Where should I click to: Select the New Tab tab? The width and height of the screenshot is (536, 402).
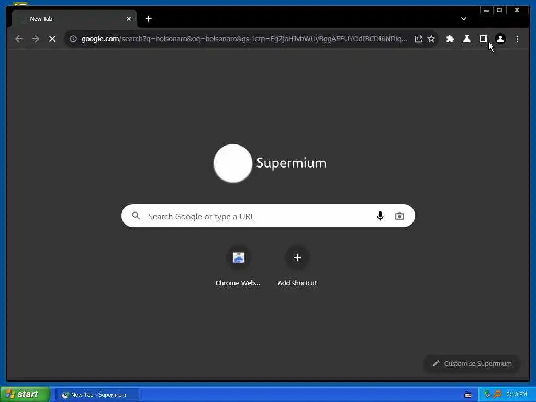74,19
